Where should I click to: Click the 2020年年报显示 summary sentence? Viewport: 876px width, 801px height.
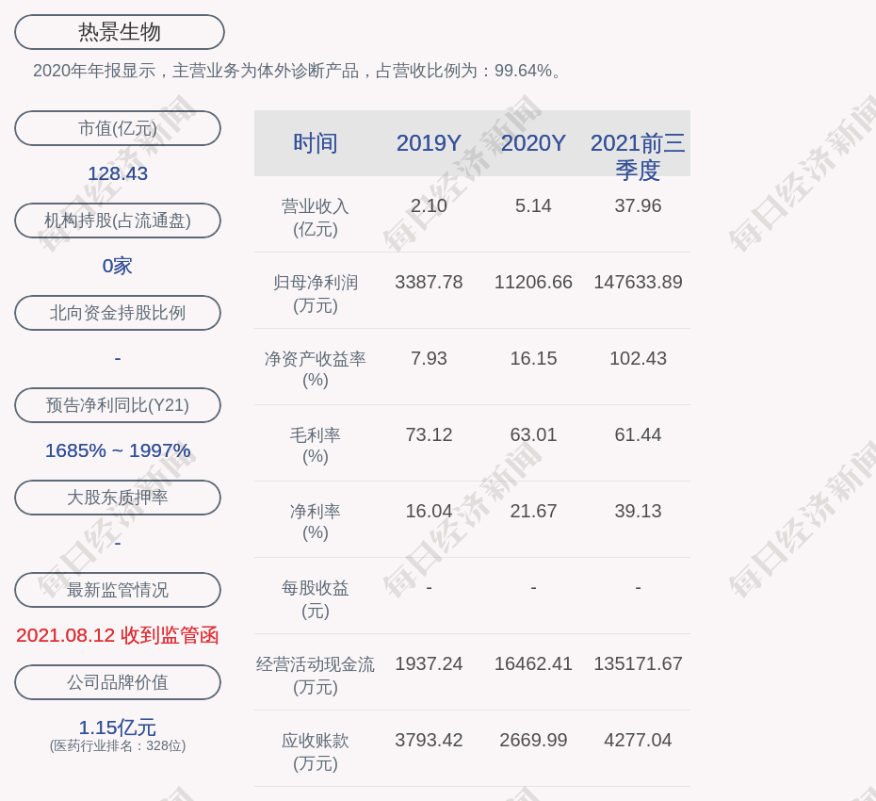(298, 71)
